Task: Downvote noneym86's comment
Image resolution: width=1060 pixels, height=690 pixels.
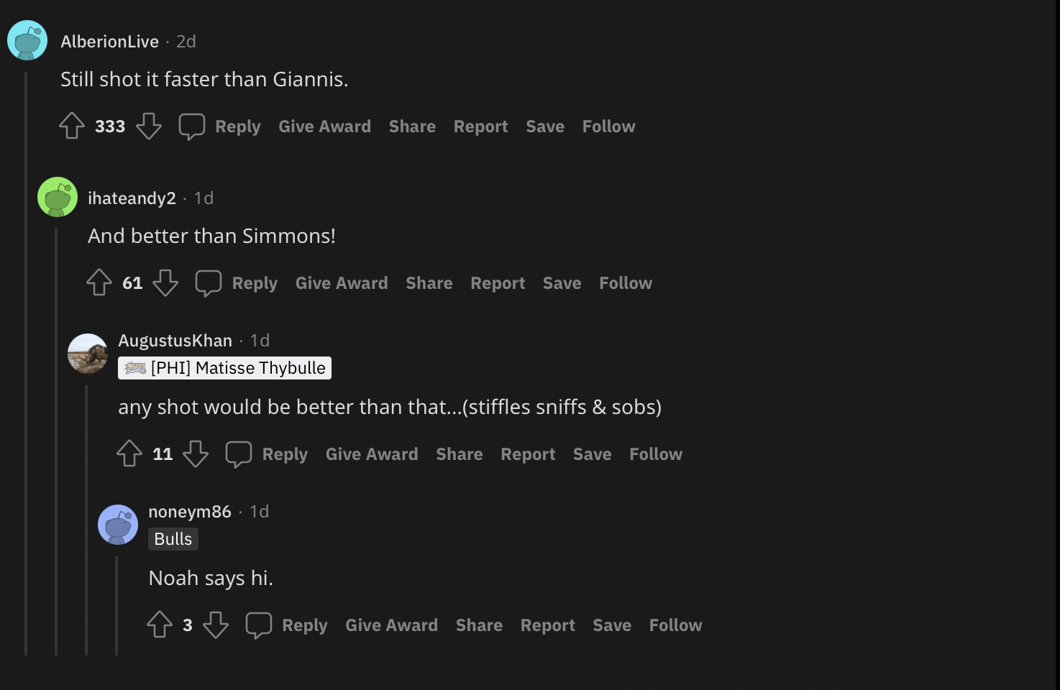Action: (216, 625)
